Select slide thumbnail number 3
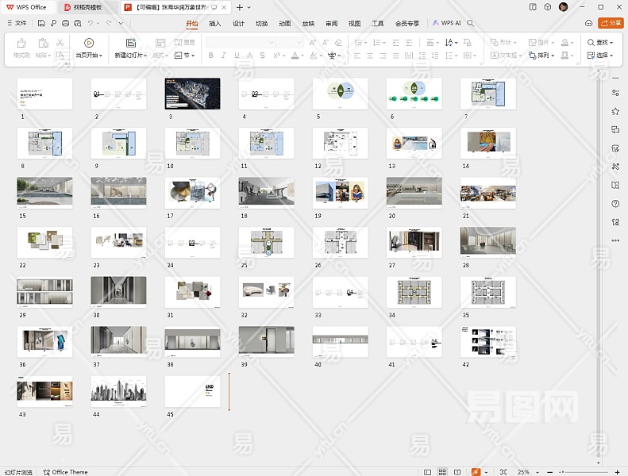Screen dimensions: 628x476 (x=192, y=94)
